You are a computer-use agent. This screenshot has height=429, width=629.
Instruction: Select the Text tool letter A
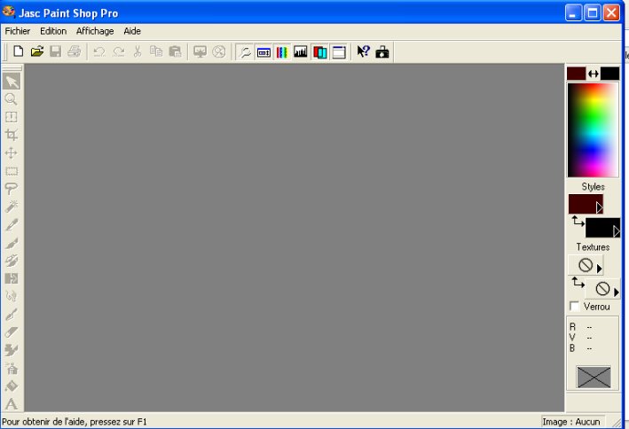[x=12, y=404]
